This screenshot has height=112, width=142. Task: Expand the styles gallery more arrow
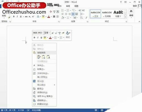click(126, 17)
